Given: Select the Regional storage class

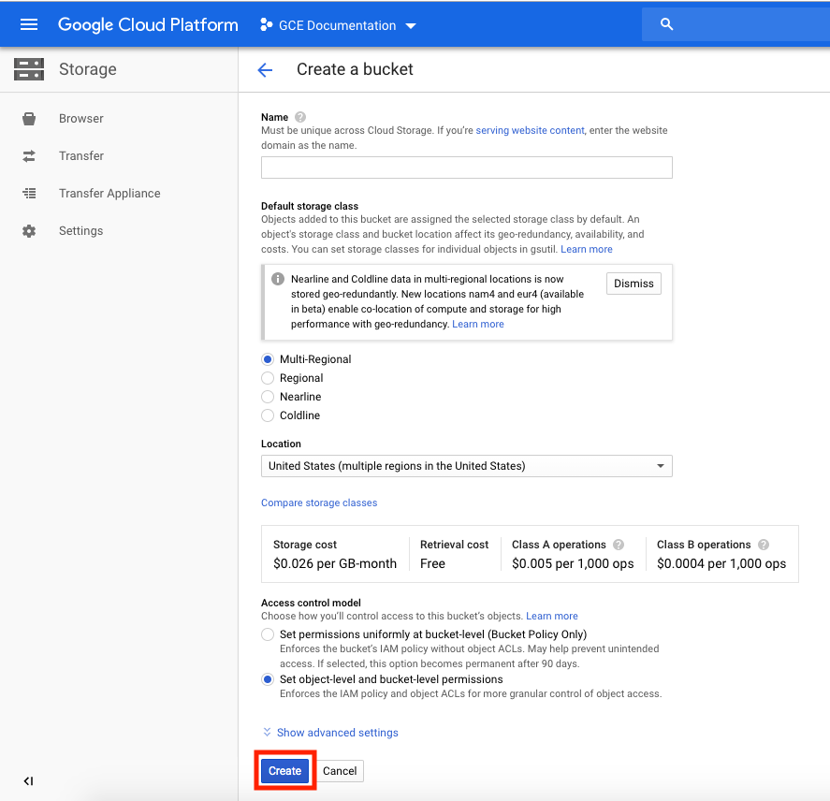Looking at the screenshot, I should [268, 378].
